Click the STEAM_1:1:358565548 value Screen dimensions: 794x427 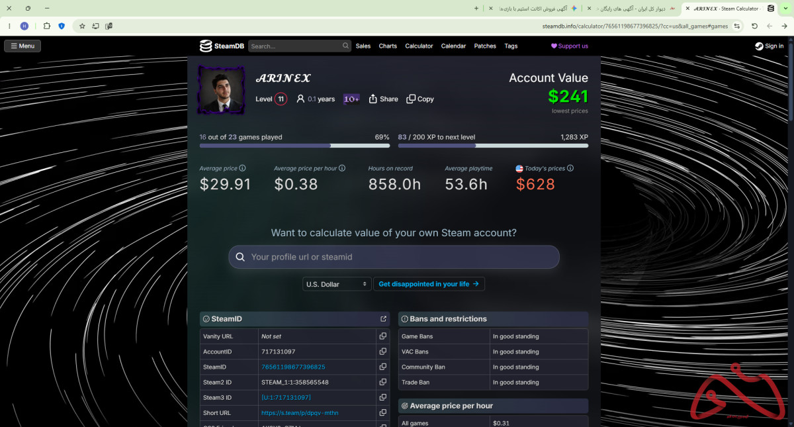tap(295, 382)
